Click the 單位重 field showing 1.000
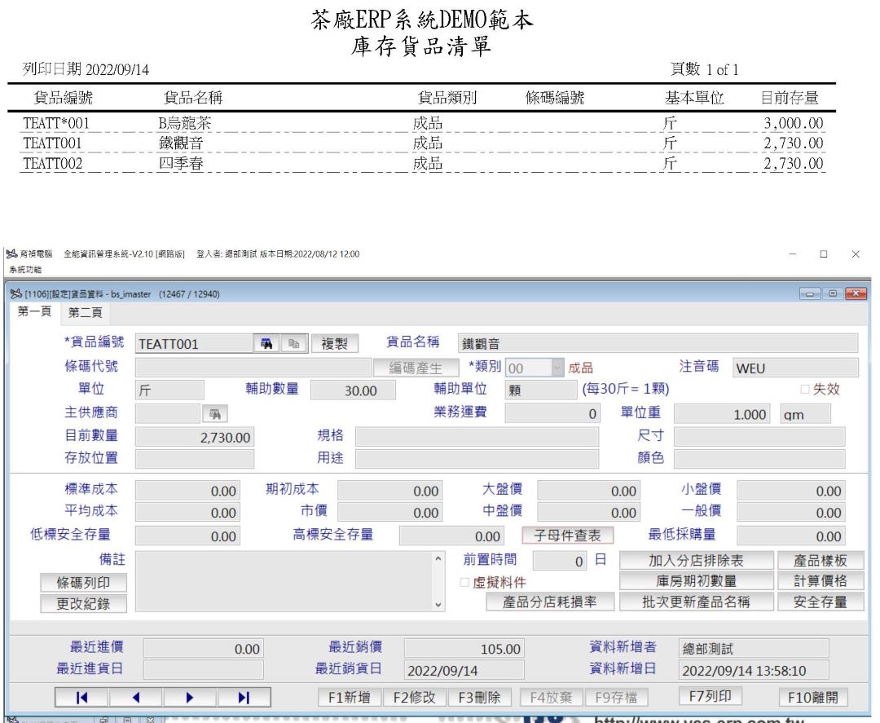Viewport: 880px width, 723px height. click(x=722, y=414)
